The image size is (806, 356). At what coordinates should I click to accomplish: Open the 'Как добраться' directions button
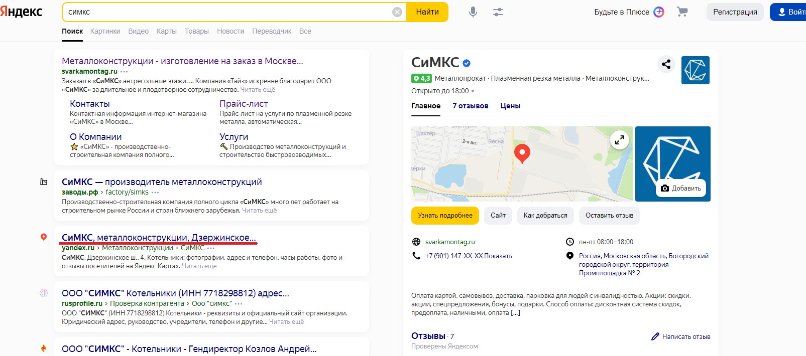pyautogui.click(x=545, y=216)
